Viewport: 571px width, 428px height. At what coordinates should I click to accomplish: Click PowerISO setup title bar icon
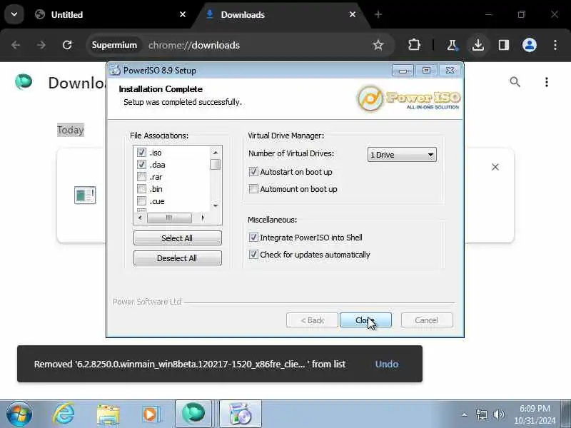click(x=115, y=70)
